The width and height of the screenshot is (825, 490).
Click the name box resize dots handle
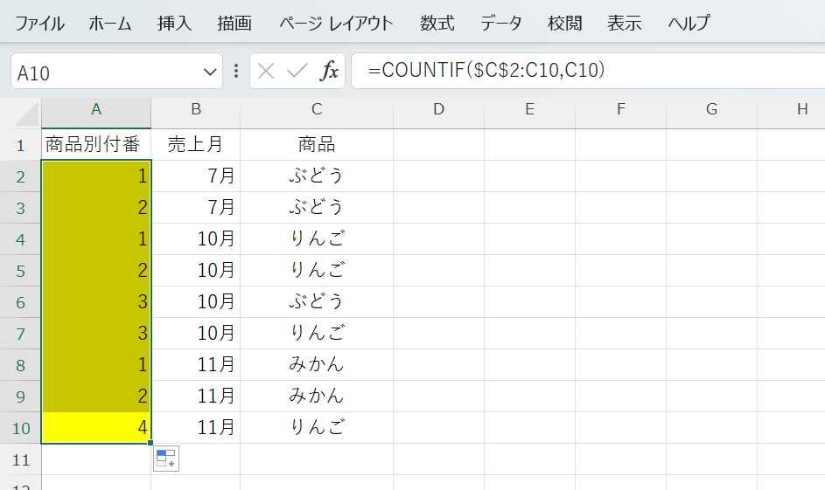tap(236, 72)
